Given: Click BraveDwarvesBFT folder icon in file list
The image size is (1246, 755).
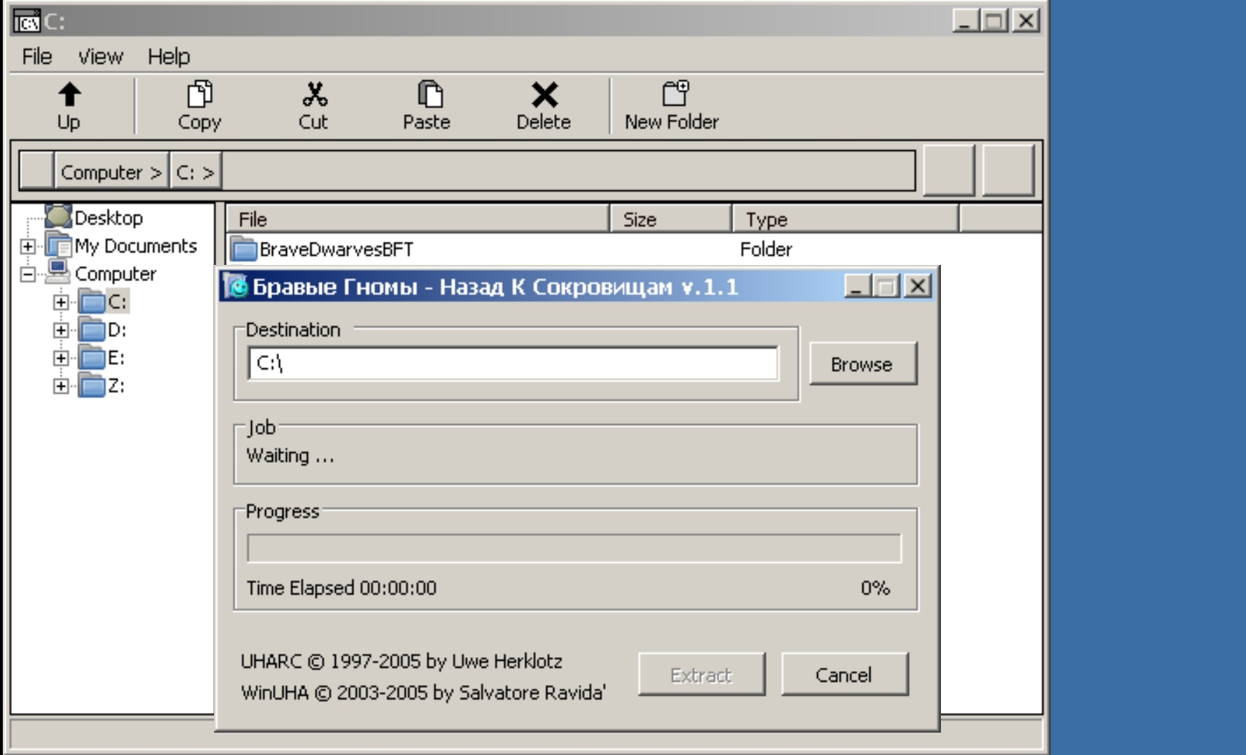Looking at the screenshot, I should pyautogui.click(x=243, y=249).
